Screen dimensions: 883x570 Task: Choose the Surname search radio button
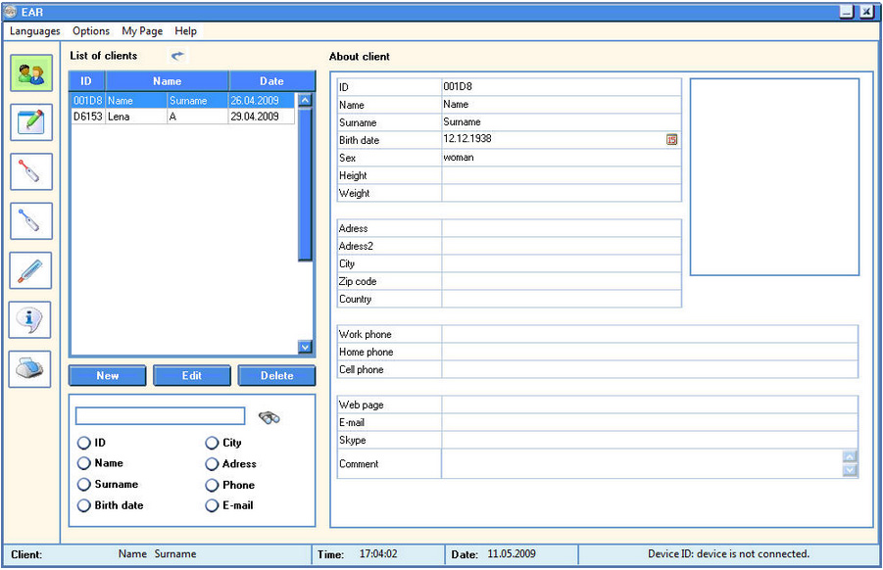[x=84, y=485]
